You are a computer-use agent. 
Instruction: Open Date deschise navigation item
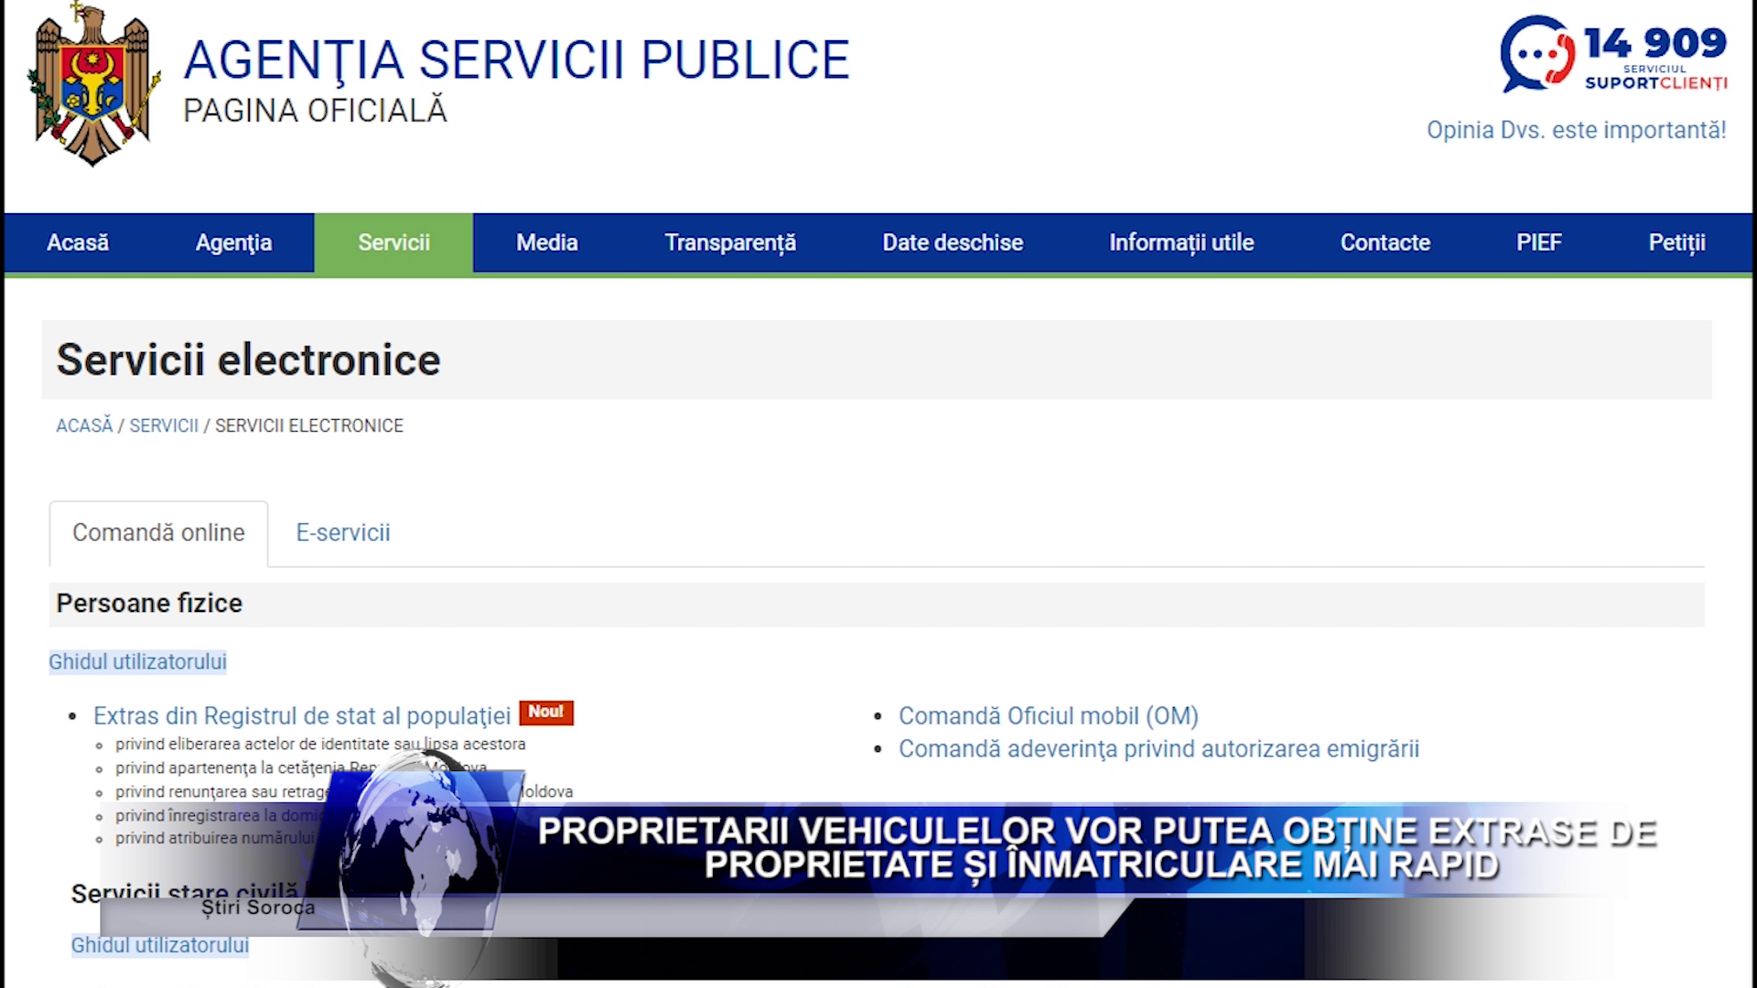click(952, 242)
